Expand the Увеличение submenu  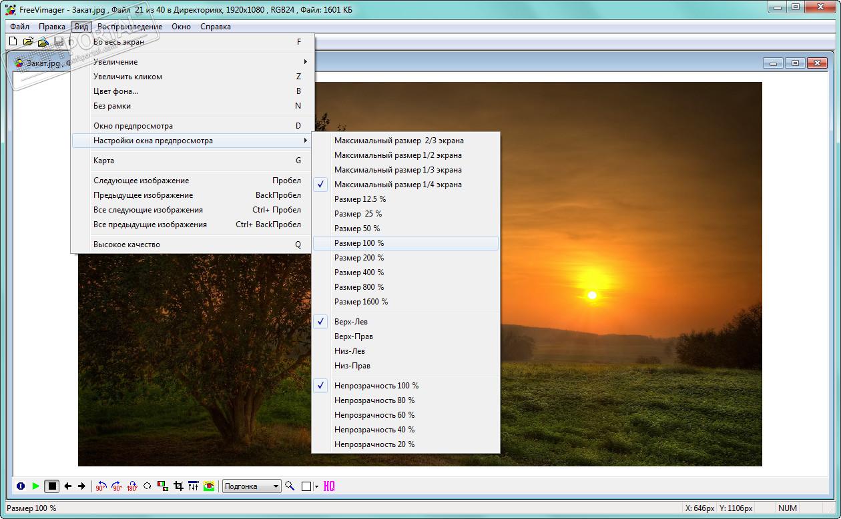[192, 62]
